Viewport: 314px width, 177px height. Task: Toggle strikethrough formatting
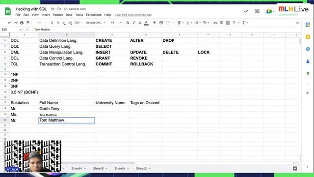pos(140,23)
